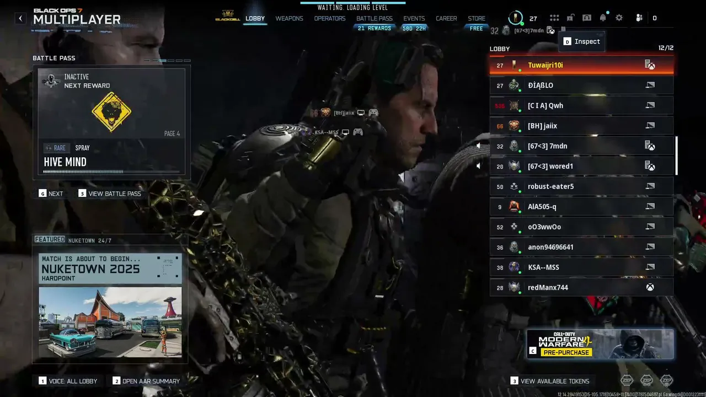Click platform icon on Tuwaijri10i row
This screenshot has width=706, height=397.
point(650,65)
